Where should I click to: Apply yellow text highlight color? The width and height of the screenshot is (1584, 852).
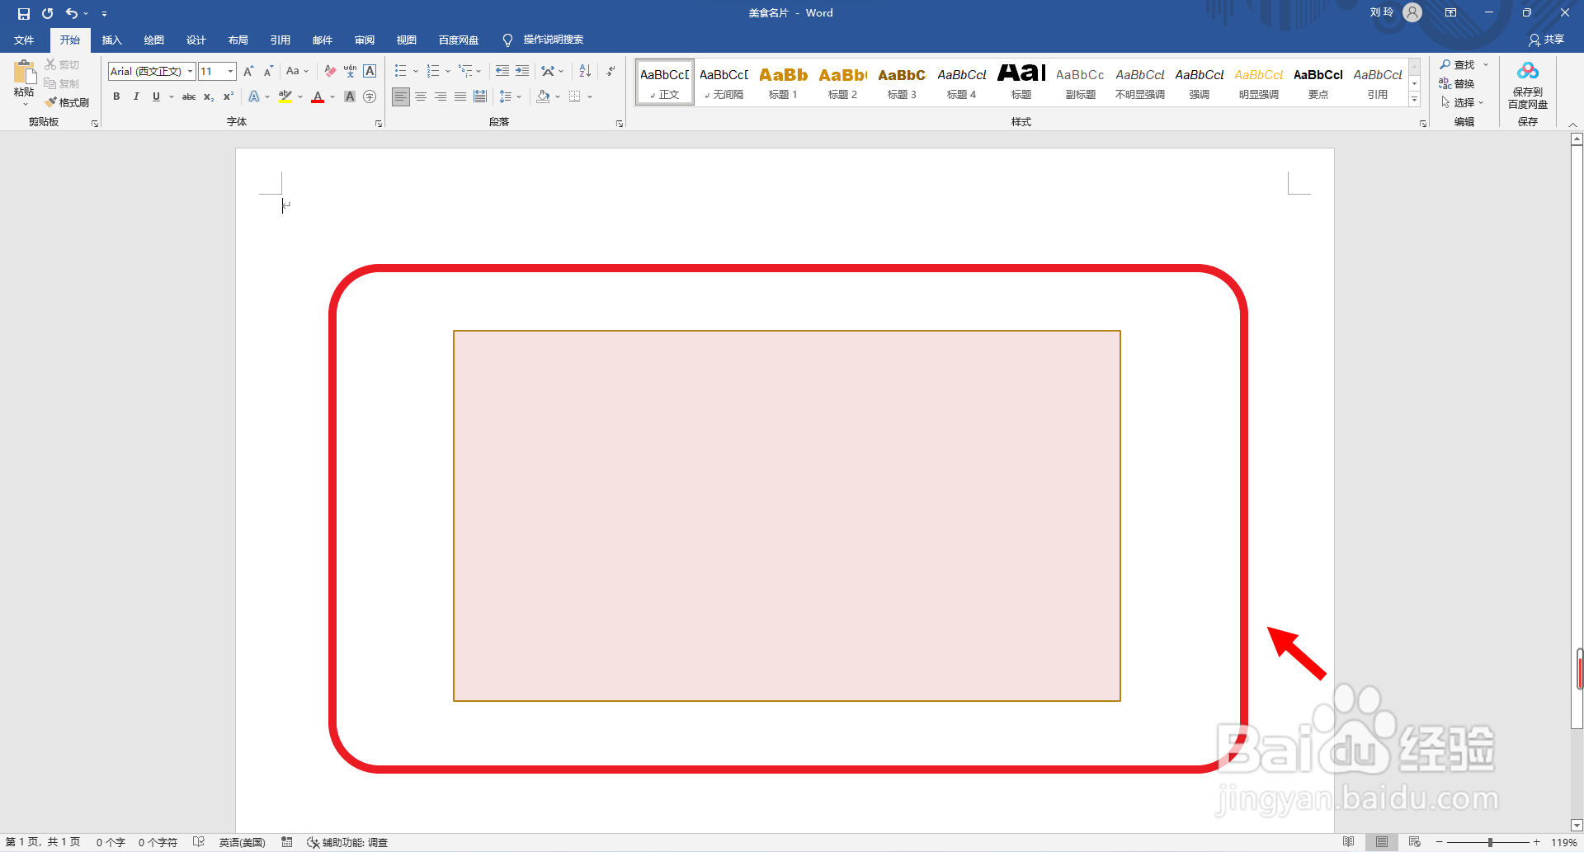(x=285, y=96)
